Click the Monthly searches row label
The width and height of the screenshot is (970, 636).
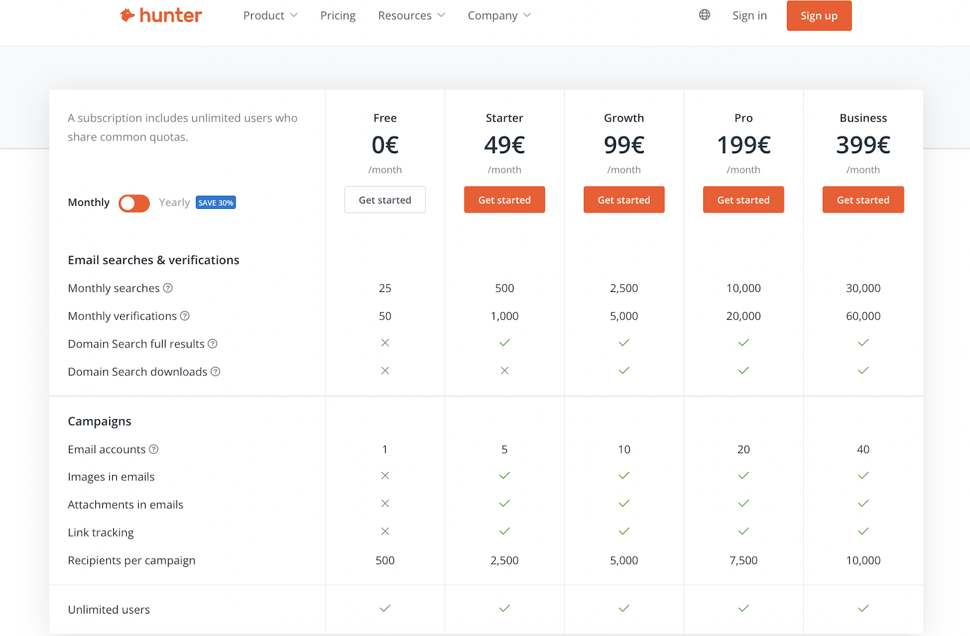pyautogui.click(x=114, y=288)
